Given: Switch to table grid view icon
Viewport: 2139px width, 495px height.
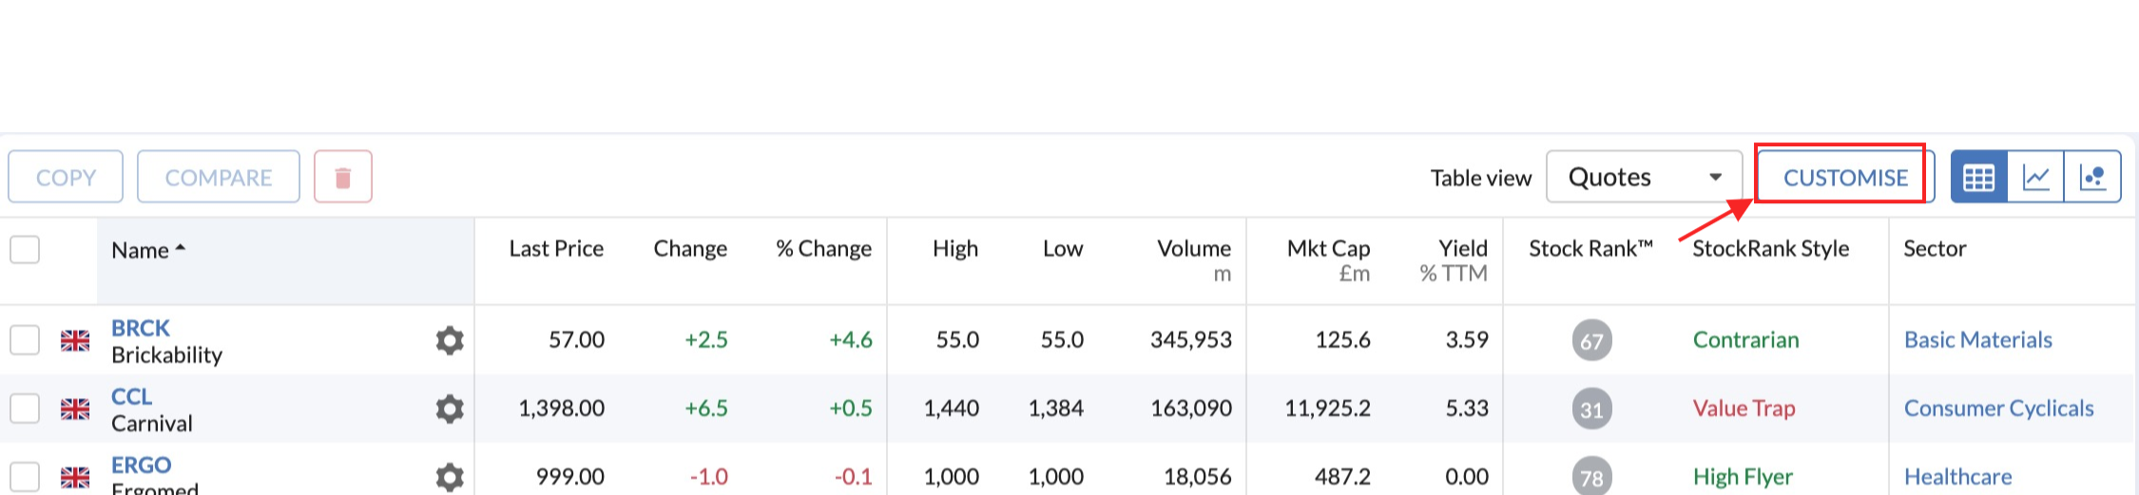Looking at the screenshot, I should 1979,177.
